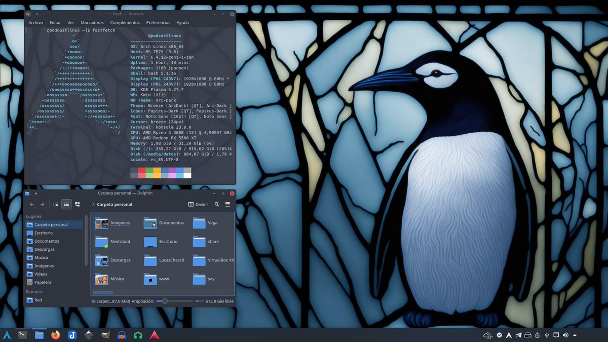This screenshot has height=342, width=608.
Task: Click the horizontal scrollbar in Dolphin file view
Action: 103,292
